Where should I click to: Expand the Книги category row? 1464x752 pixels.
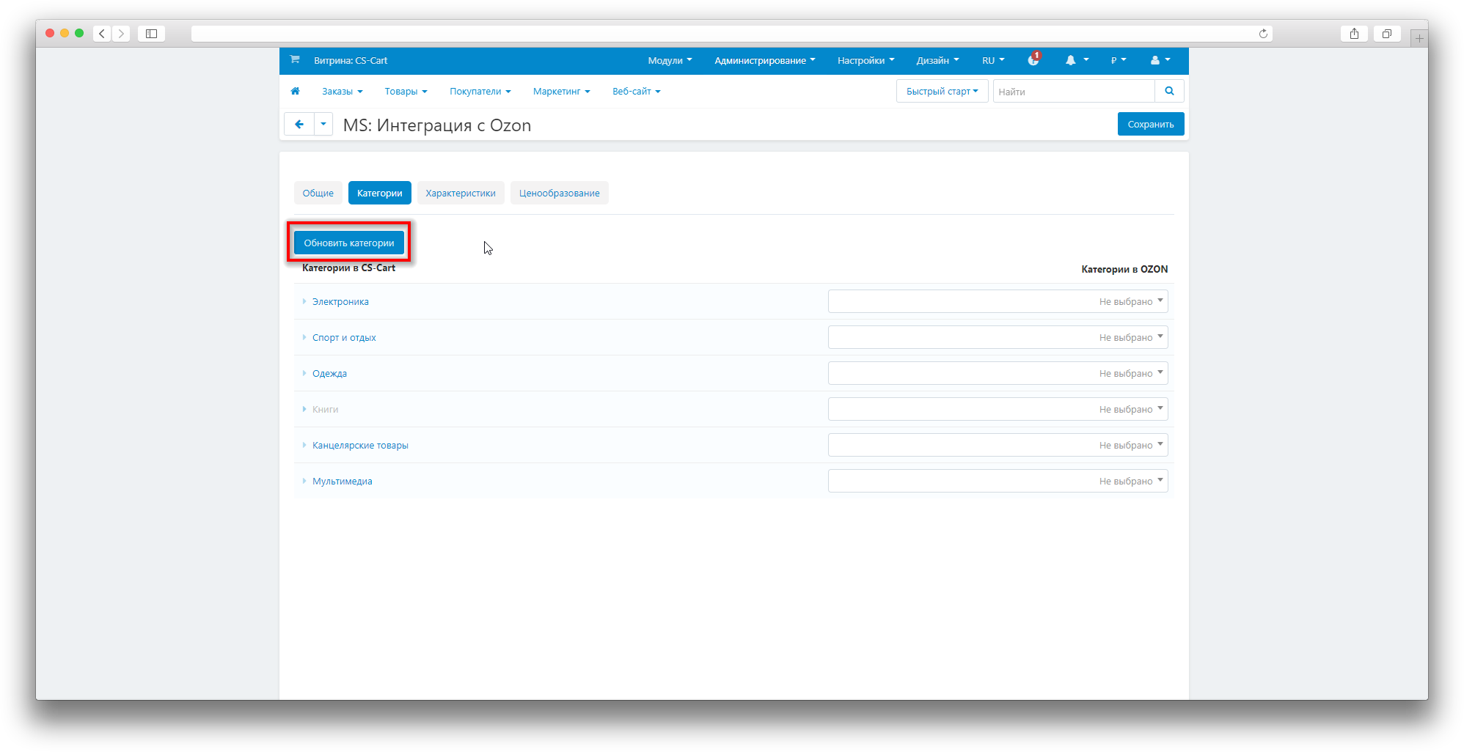point(304,409)
